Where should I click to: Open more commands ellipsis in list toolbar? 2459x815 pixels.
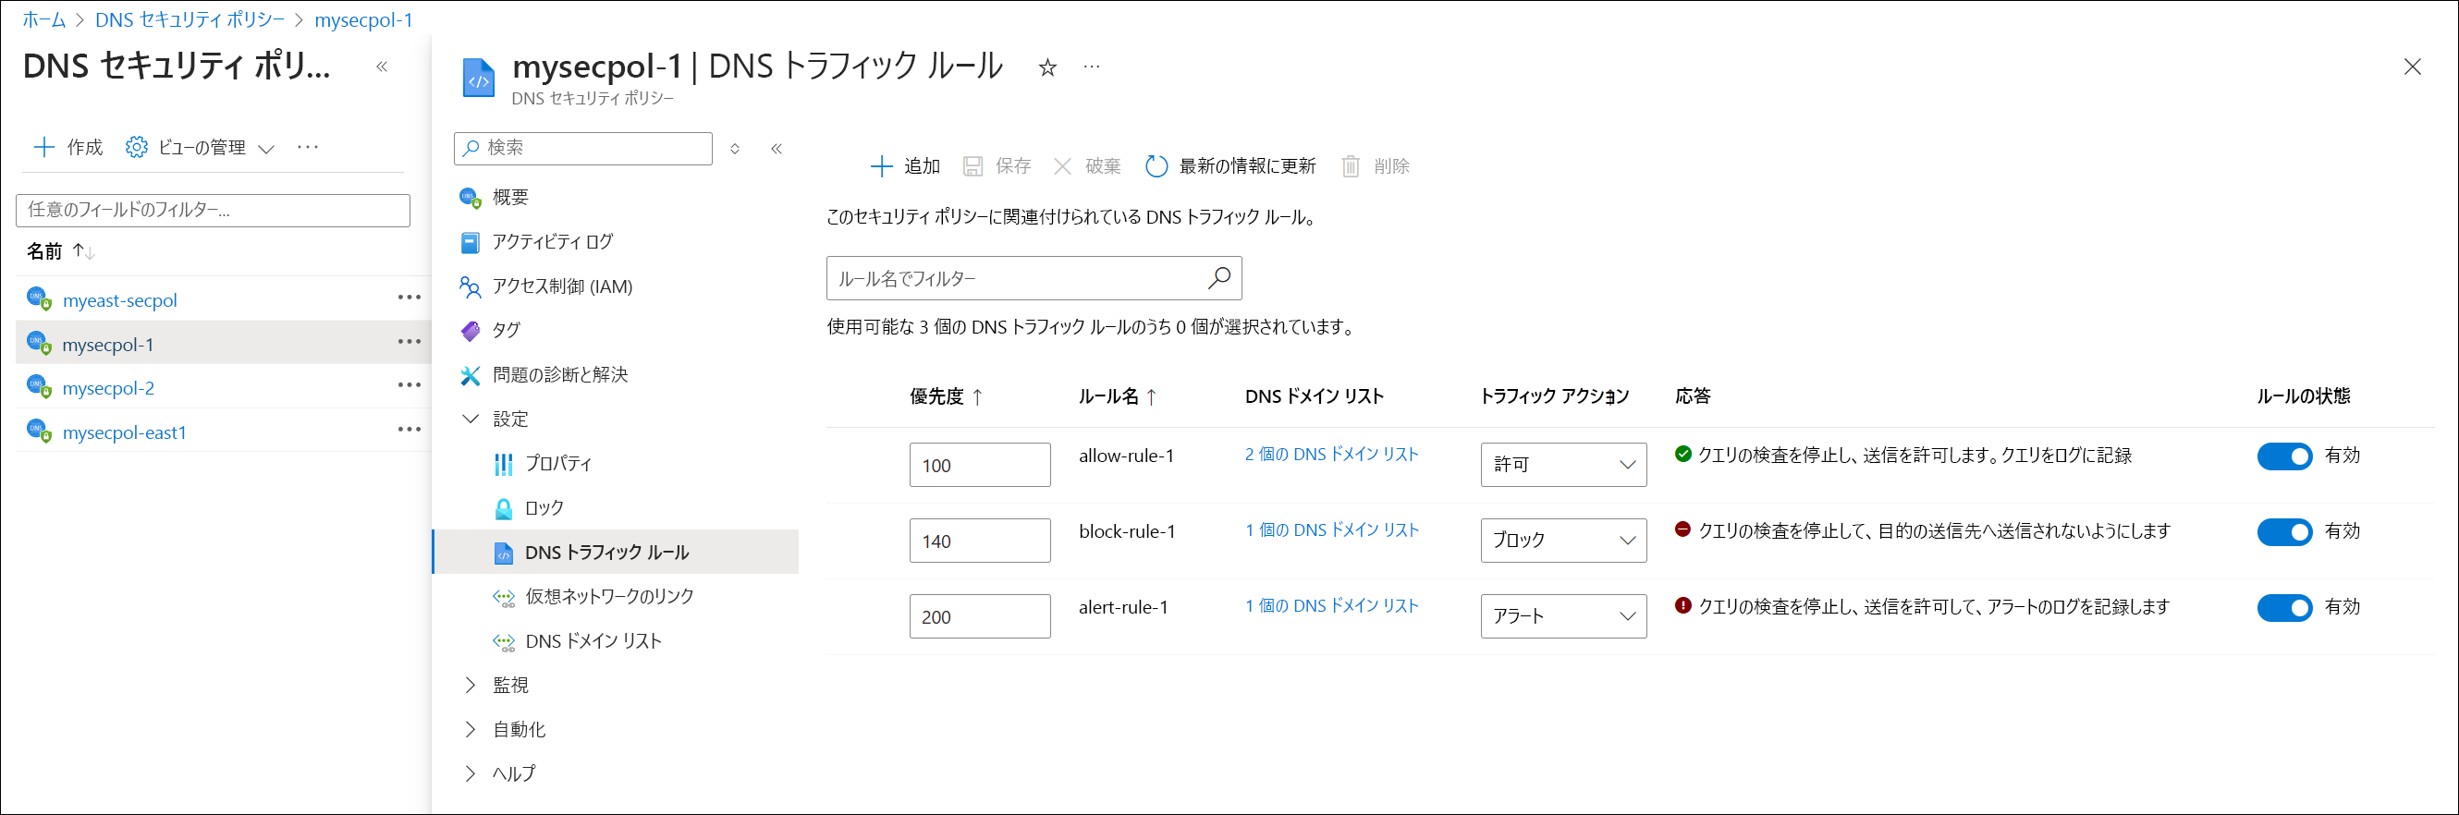click(307, 147)
